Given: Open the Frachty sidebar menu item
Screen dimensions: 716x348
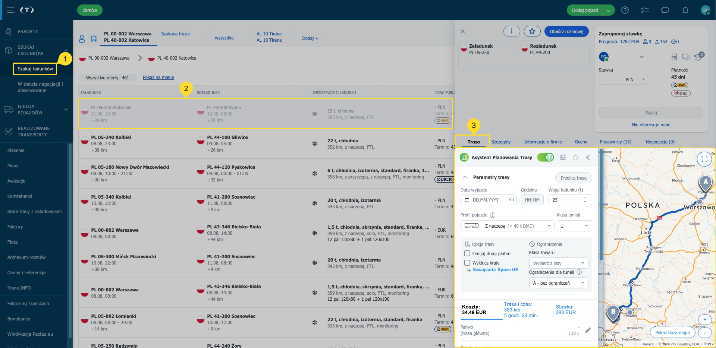Looking at the screenshot, I should [x=28, y=32].
